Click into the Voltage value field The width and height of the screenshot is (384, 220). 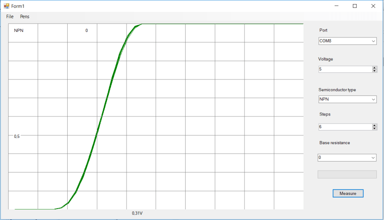pos(345,69)
